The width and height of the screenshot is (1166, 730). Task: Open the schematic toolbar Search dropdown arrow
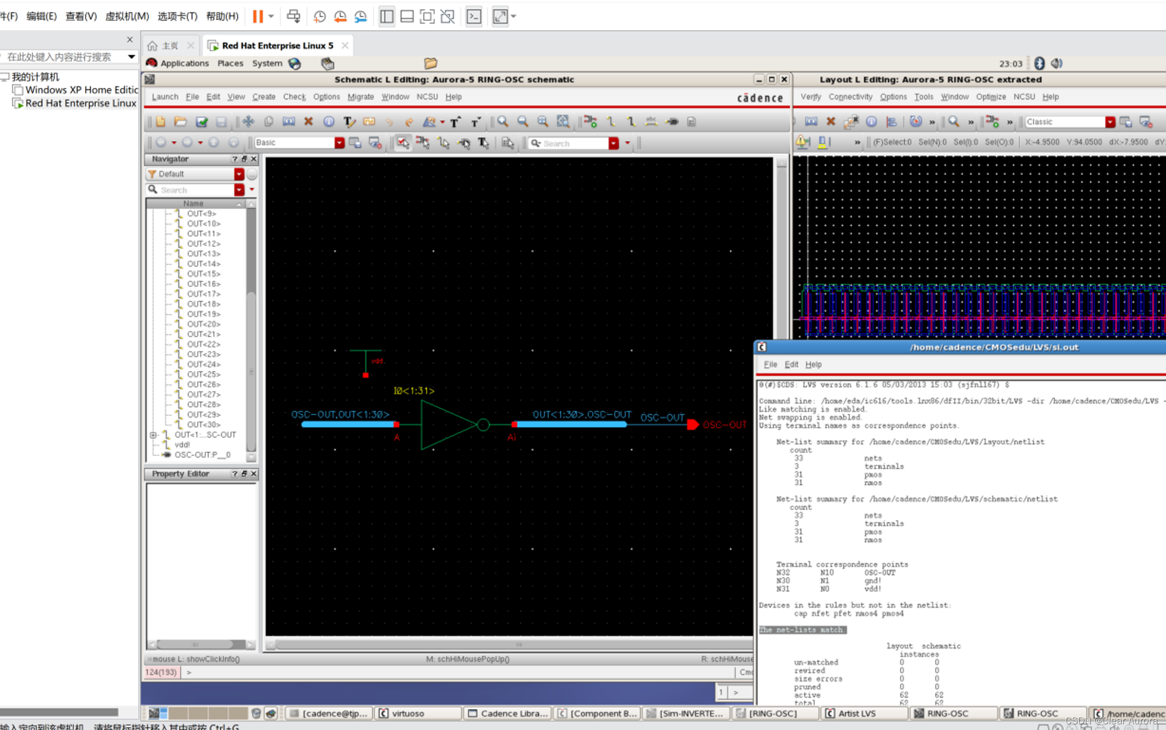(x=614, y=143)
